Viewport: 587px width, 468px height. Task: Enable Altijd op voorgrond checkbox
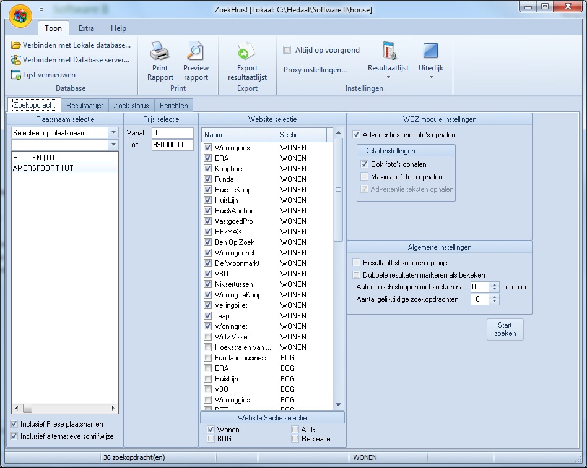(x=287, y=50)
